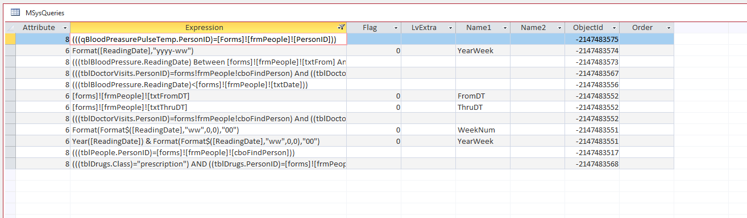The image size is (747, 218).
Task: Open the Order column dropdown arrow
Action: 668,28
